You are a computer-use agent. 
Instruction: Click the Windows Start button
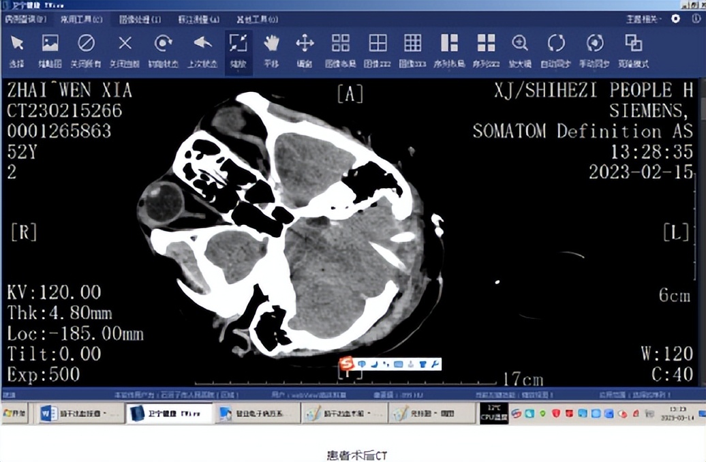pos(14,414)
